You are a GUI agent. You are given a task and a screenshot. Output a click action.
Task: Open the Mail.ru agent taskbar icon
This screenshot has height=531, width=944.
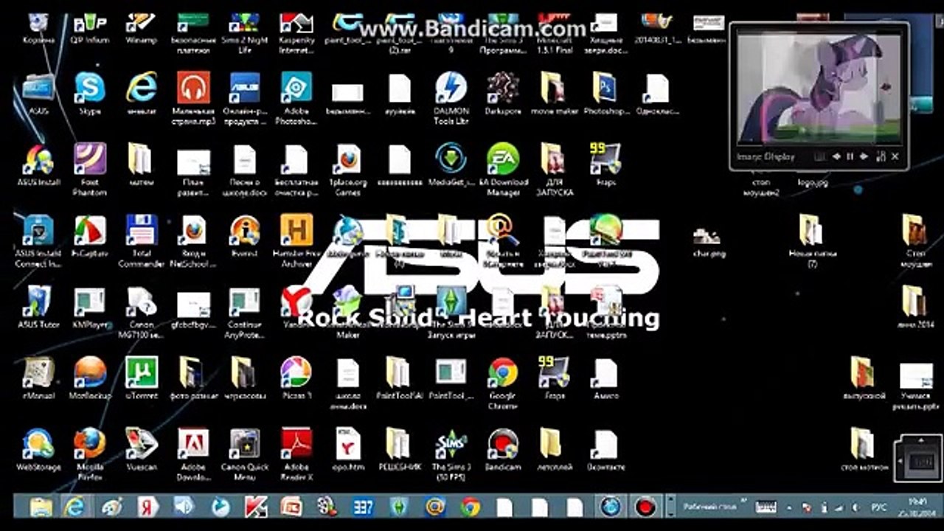pyautogui.click(x=435, y=507)
